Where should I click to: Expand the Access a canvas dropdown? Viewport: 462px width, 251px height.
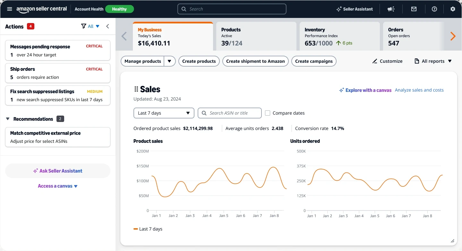(x=58, y=186)
